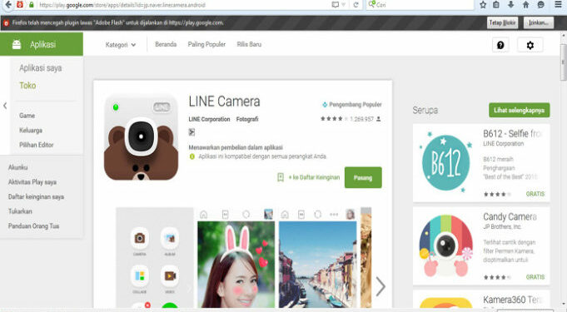Expand the Kategori dropdown
Image resolution: width=567 pixels, height=312 pixels.
[x=121, y=45]
